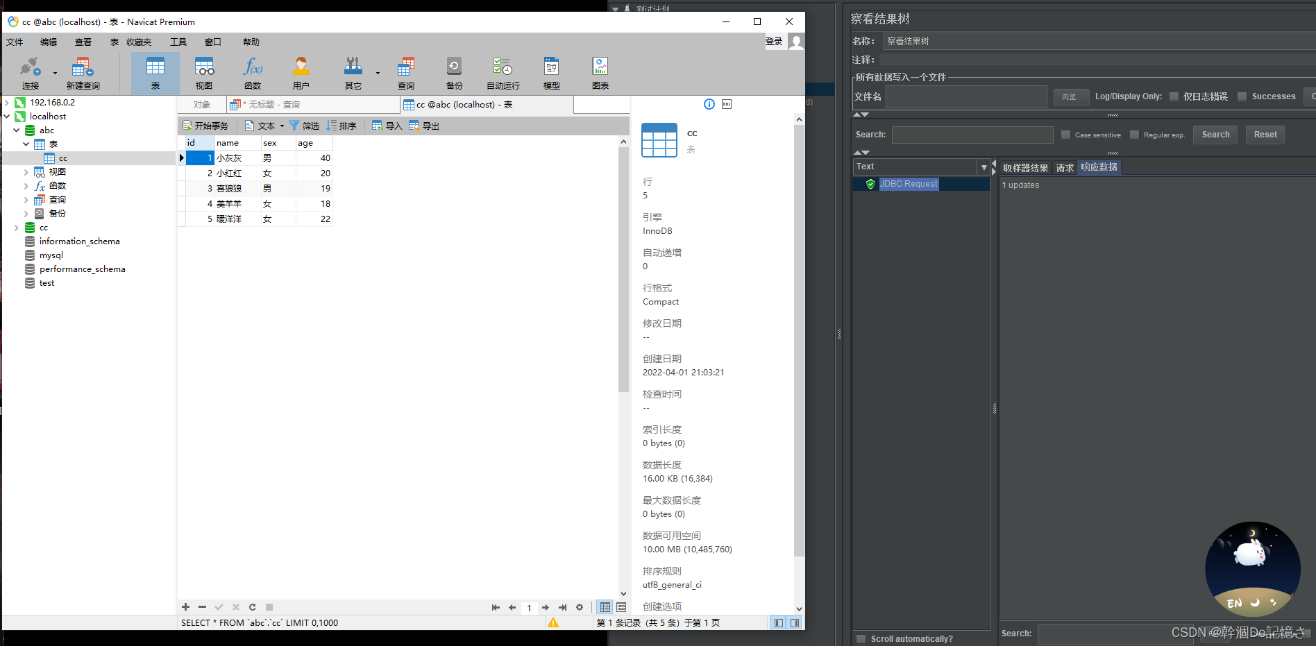Open the Model (模型) toolbar icon
The height and width of the screenshot is (646, 1316).
point(552,74)
